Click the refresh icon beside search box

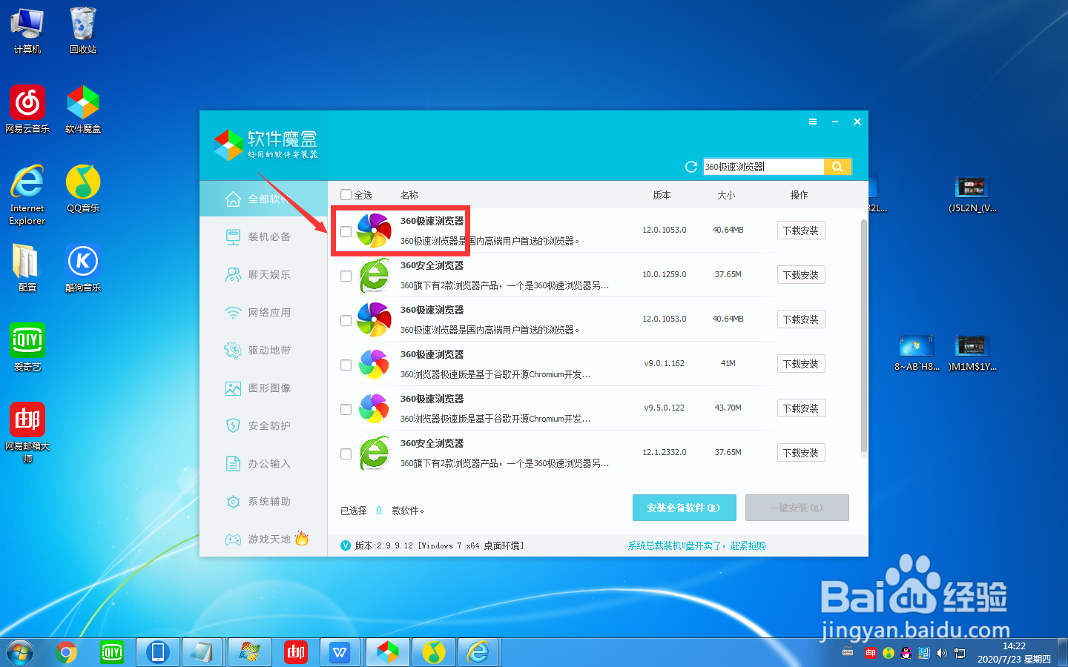(x=691, y=167)
